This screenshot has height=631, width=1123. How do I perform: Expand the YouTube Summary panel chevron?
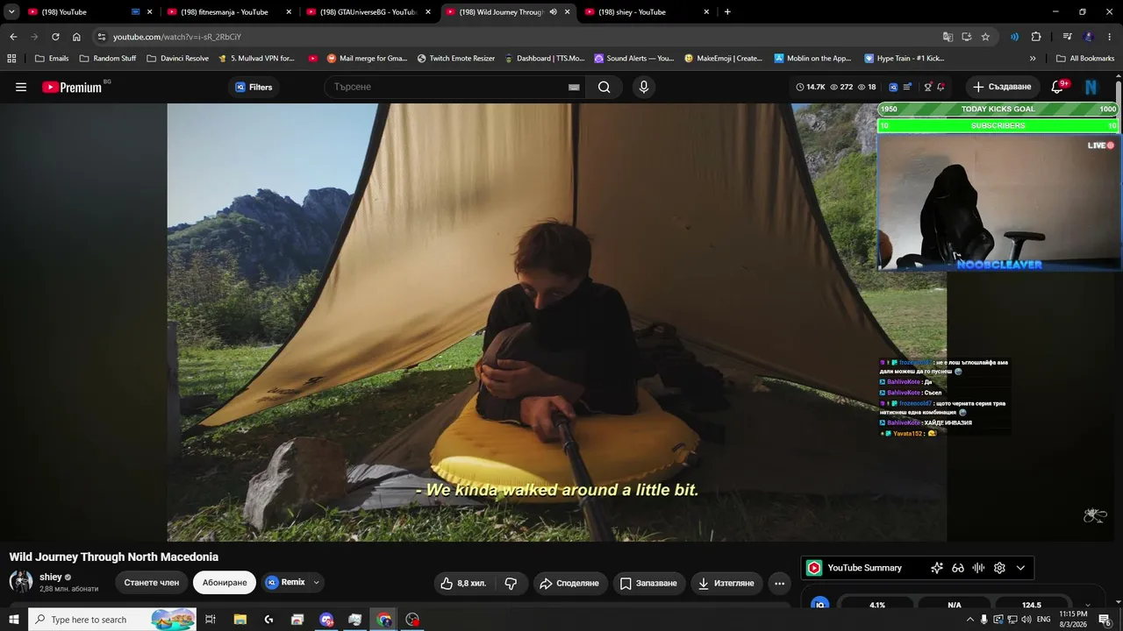[x=1020, y=568]
